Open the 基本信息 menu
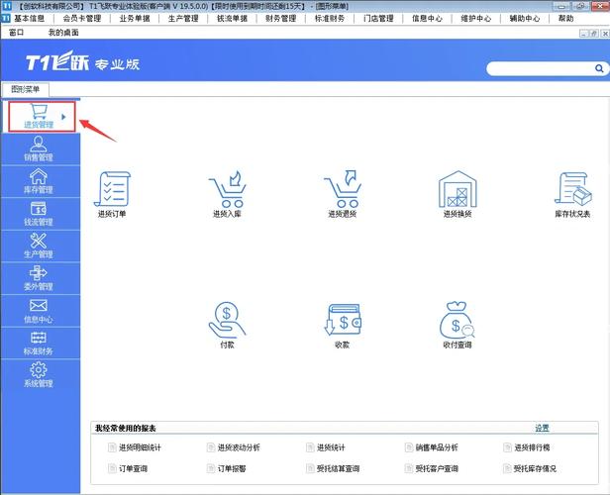Viewport: 610px width, 495px height. (29, 18)
